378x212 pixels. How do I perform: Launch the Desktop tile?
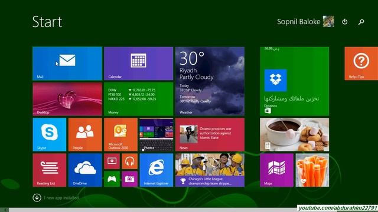67,99
